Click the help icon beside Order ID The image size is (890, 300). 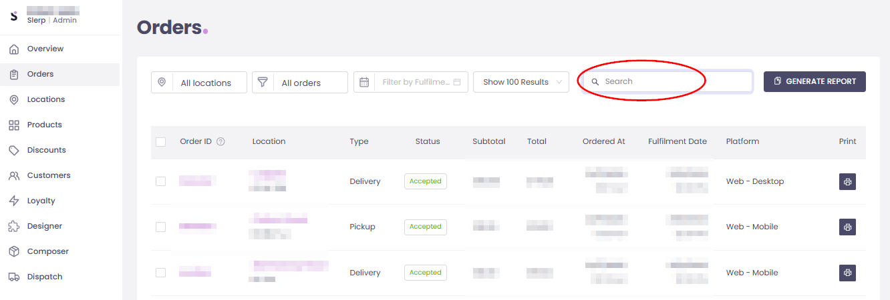point(220,141)
